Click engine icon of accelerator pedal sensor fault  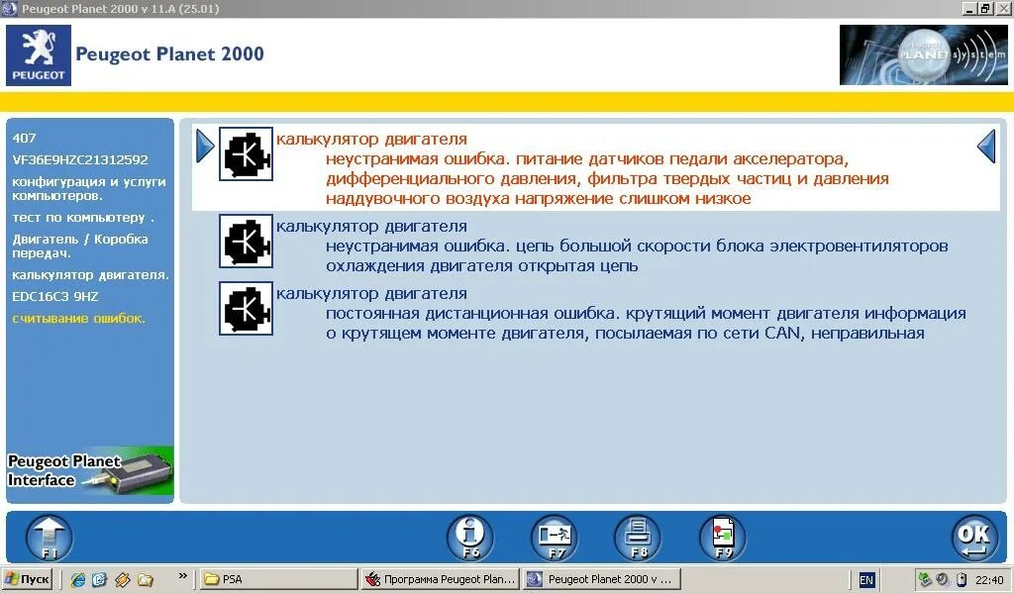246,153
